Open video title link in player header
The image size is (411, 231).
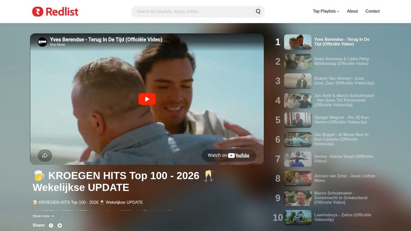pos(106,39)
